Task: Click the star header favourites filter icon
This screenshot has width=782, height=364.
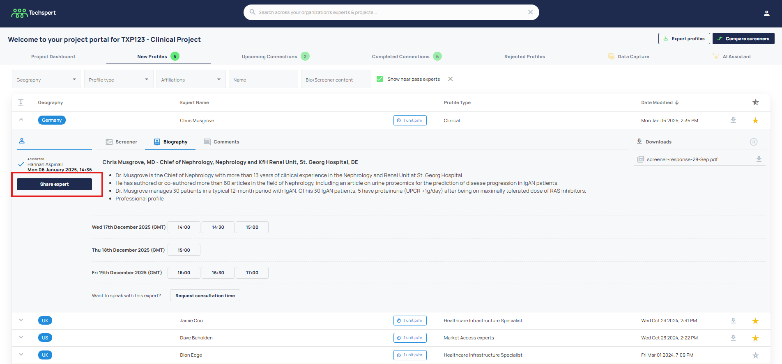Action: [x=755, y=102]
